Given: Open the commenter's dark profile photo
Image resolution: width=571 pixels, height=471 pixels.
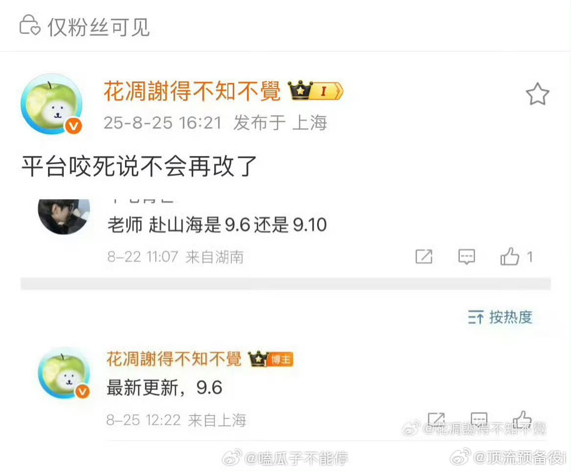Looking at the screenshot, I should coord(64,216).
